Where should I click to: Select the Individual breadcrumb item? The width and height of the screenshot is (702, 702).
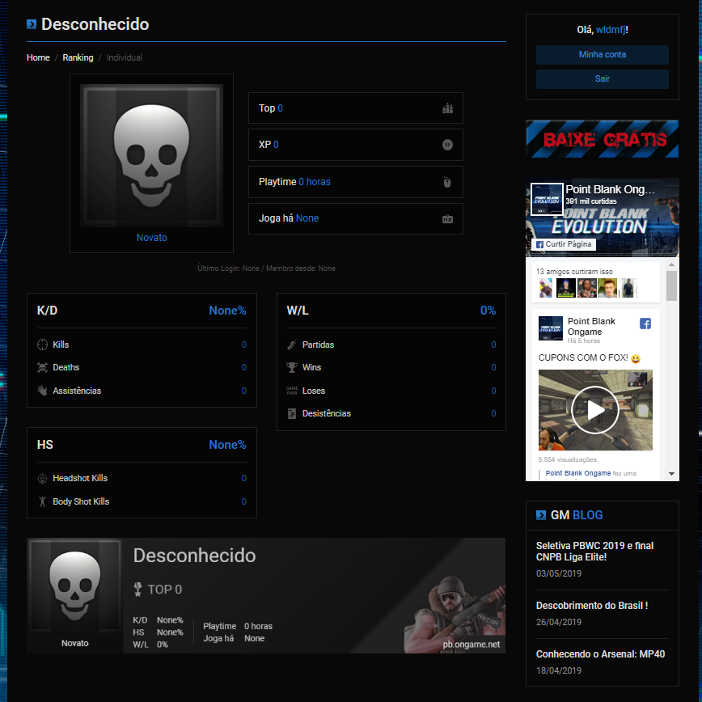(x=124, y=57)
